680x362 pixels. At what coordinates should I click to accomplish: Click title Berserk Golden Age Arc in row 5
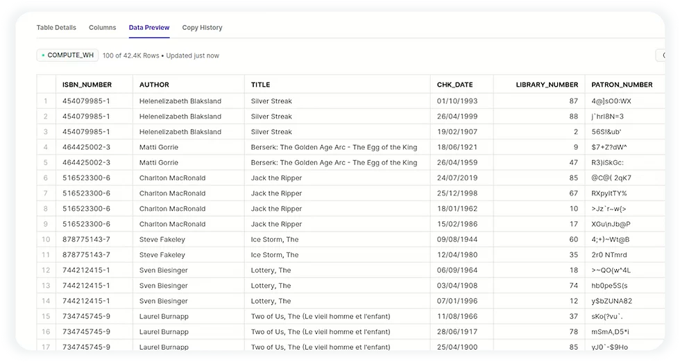point(334,162)
